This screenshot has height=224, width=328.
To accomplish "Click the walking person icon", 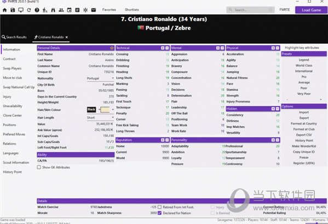I will tap(45, 10).
